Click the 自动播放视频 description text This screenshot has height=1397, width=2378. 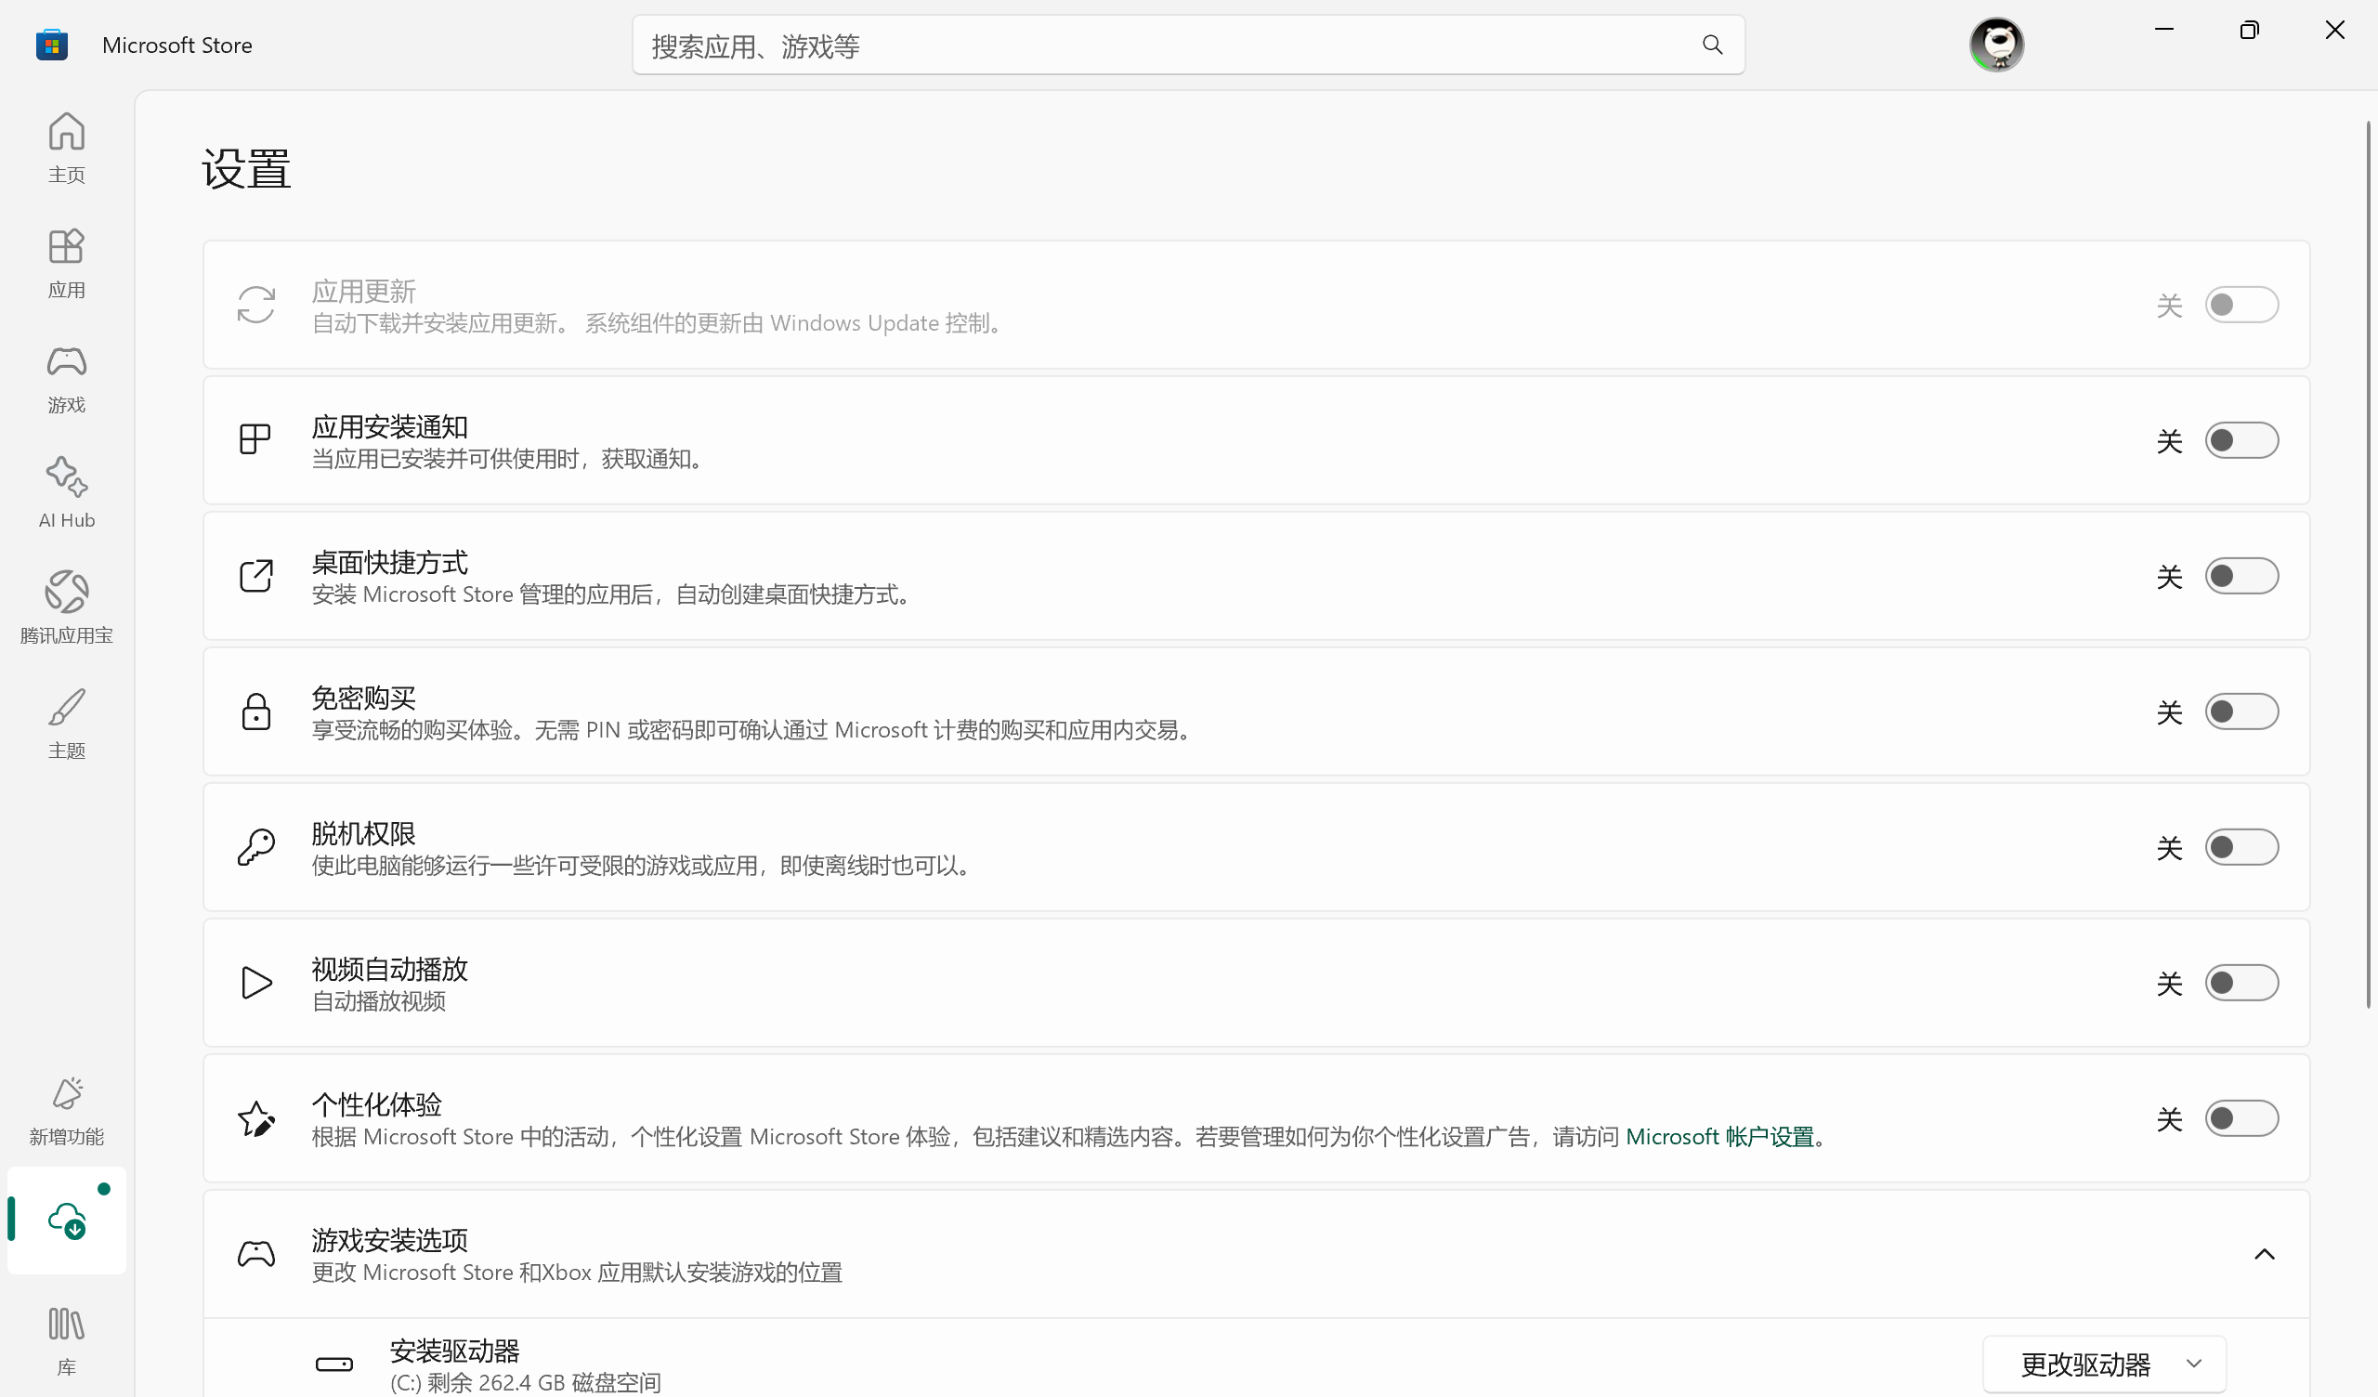(378, 1000)
